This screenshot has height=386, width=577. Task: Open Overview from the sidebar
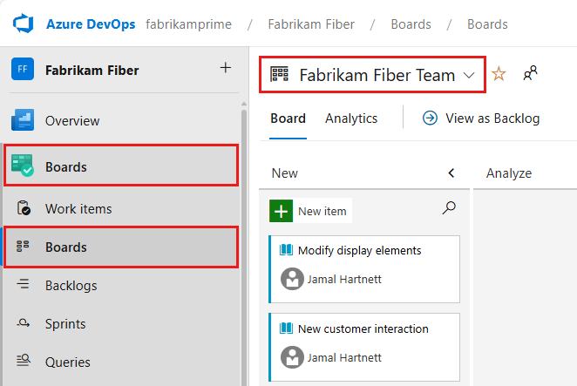[x=71, y=120]
